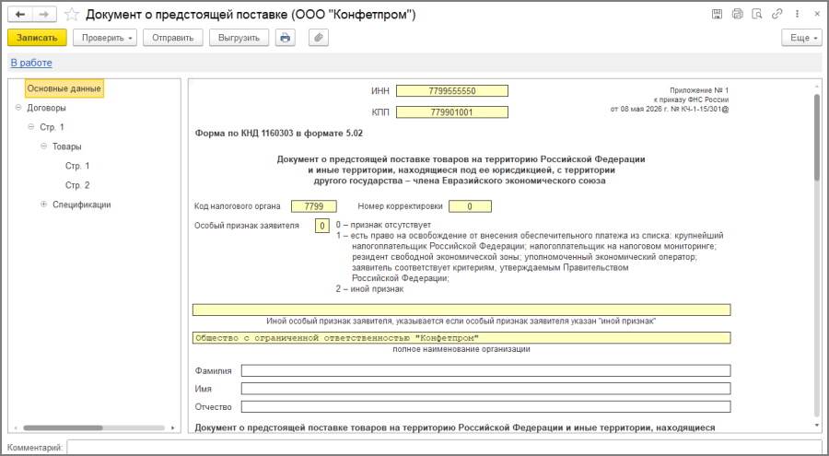Open the Проверить dropdown button

click(105, 38)
